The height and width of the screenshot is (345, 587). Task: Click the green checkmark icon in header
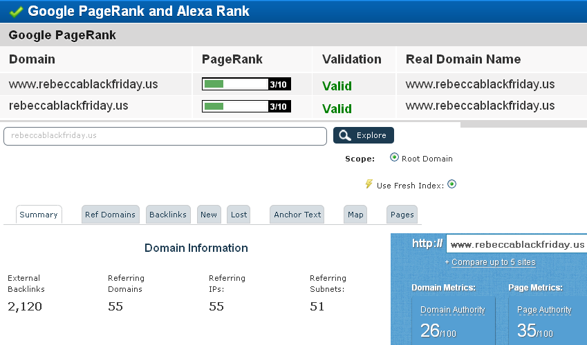[16, 12]
